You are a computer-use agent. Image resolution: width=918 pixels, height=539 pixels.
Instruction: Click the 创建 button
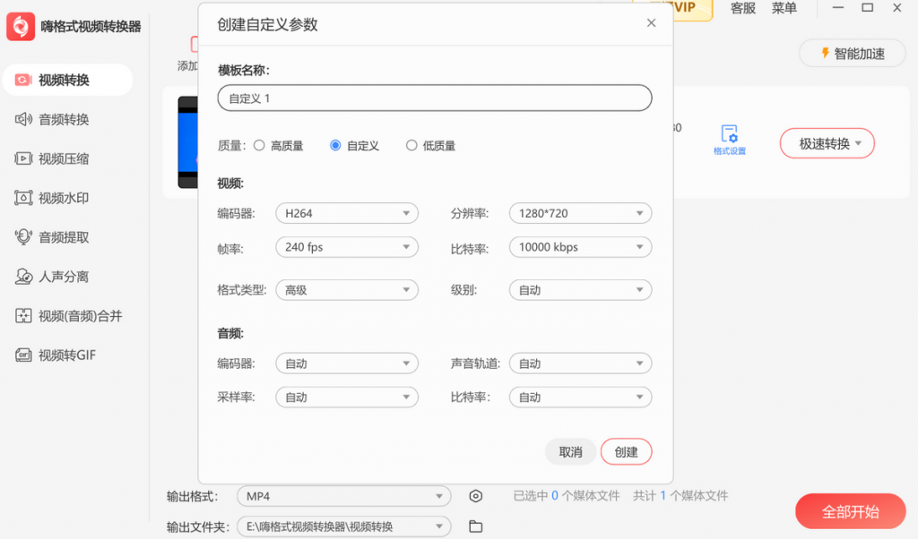click(x=626, y=452)
